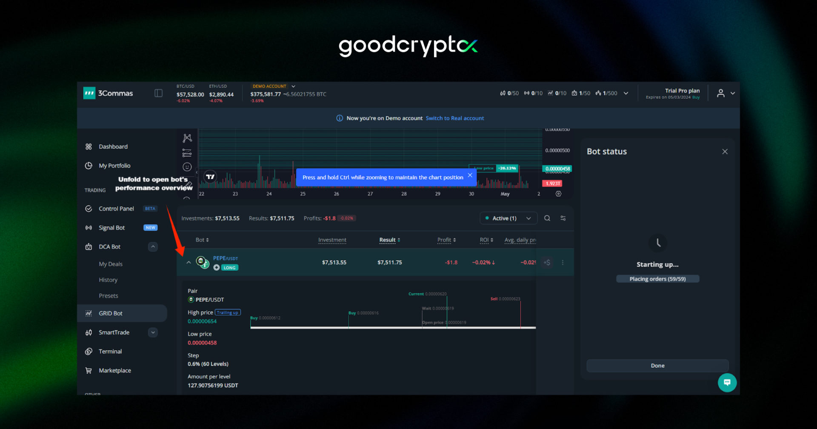Open the filter settings icon near the search

coord(563,218)
